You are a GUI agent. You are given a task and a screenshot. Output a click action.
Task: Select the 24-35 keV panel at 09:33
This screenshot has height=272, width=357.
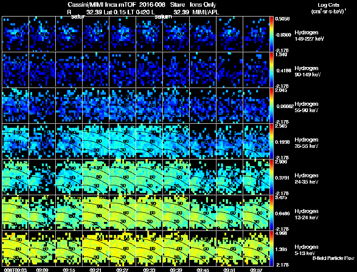click(149, 177)
